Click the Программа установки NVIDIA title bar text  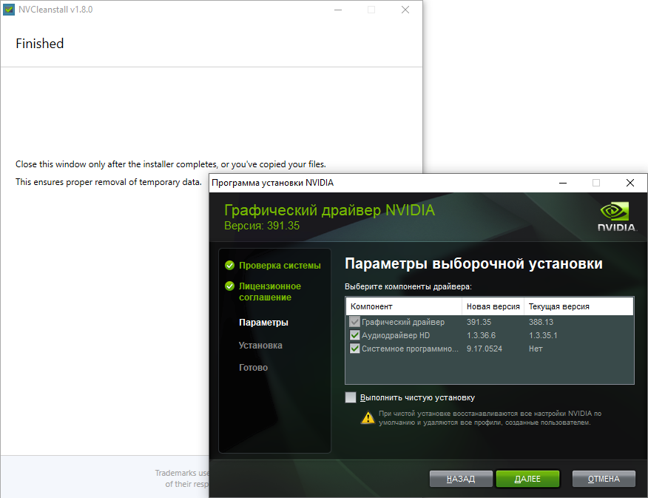point(272,183)
